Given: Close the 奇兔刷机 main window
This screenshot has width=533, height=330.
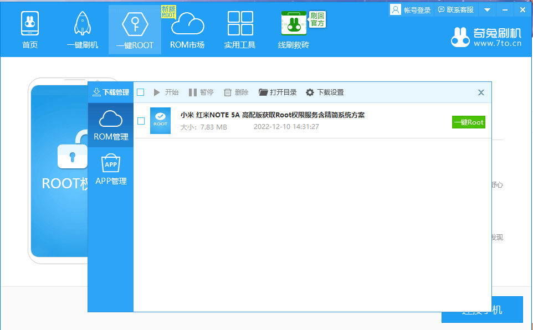Looking at the screenshot, I should pyautogui.click(x=523, y=10).
